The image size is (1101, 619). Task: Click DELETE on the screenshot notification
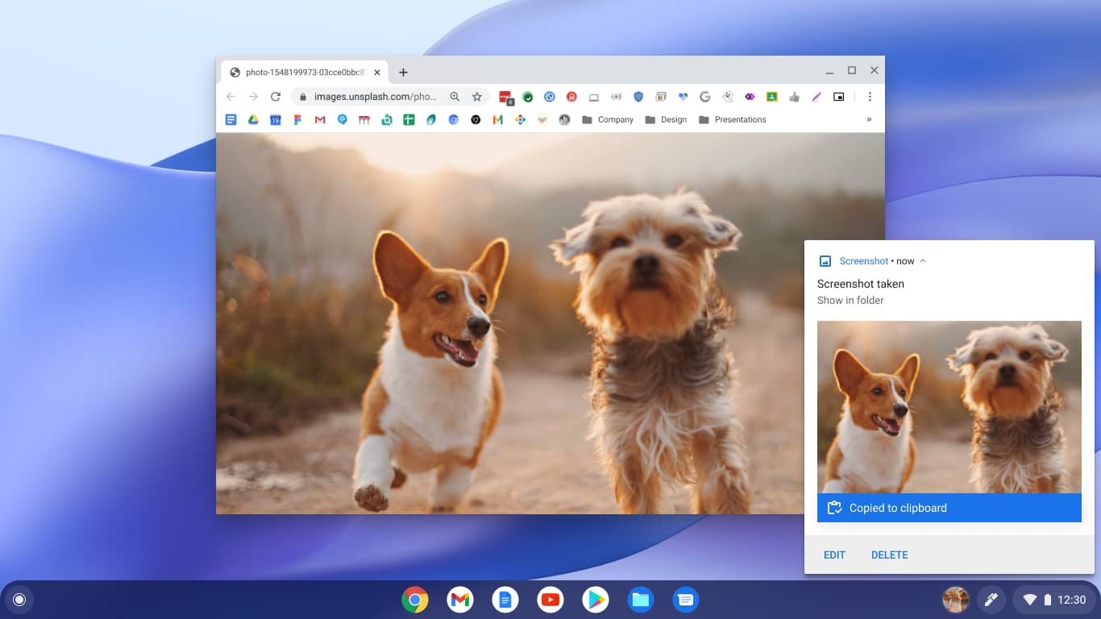click(x=890, y=555)
